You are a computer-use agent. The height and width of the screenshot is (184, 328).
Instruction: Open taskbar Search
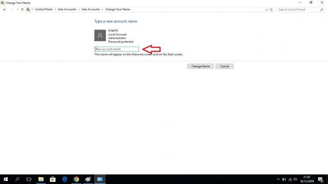pyautogui.click(x=18, y=179)
